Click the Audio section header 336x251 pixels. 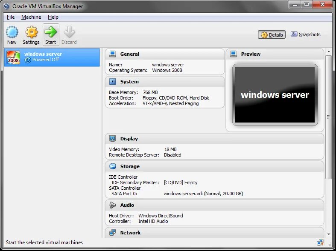[214, 205]
